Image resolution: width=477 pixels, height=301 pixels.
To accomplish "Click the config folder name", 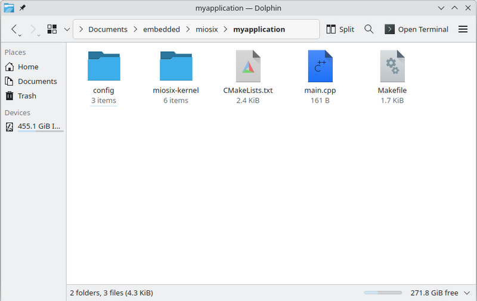I will 104,91.
